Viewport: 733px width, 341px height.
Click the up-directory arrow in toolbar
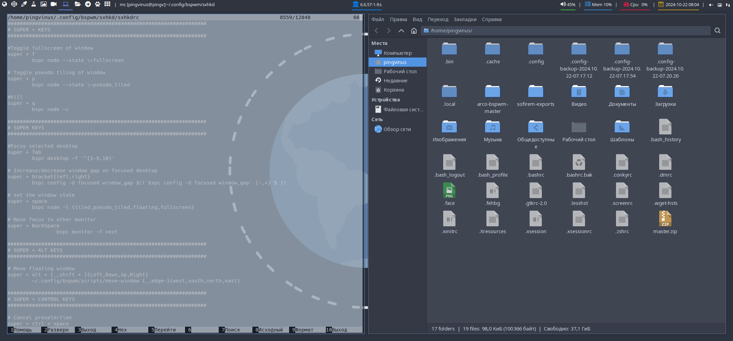pyautogui.click(x=401, y=31)
